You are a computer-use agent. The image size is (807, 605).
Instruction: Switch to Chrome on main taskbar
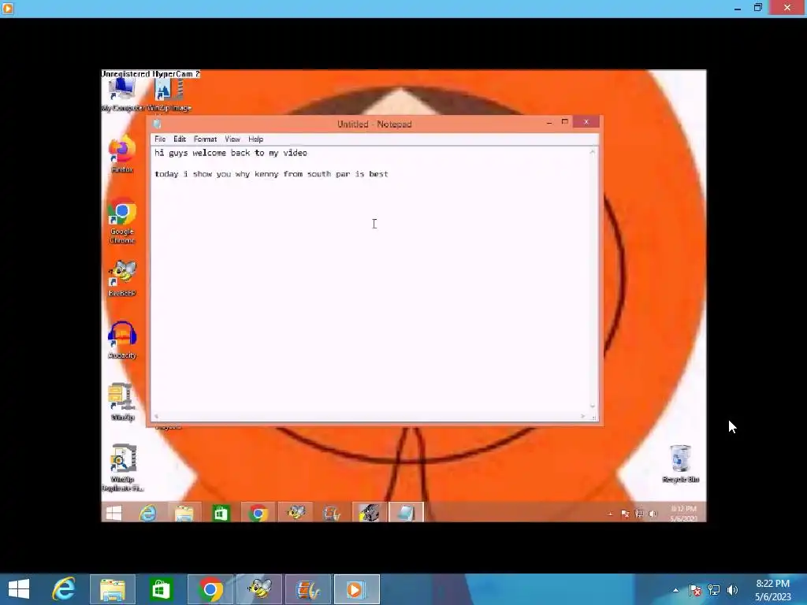(210, 589)
